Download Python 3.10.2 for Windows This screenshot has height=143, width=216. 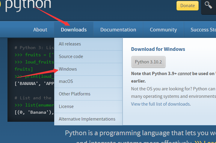point(148,62)
